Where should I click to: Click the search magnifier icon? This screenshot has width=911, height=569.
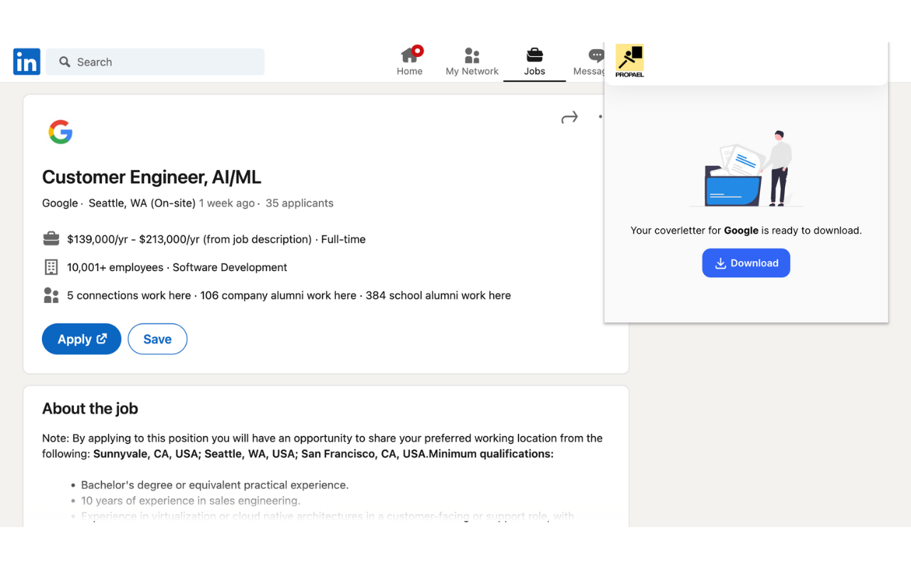coord(65,62)
